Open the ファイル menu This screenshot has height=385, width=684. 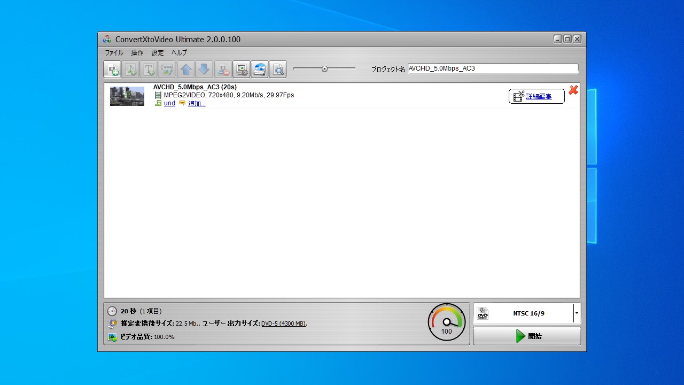point(114,53)
